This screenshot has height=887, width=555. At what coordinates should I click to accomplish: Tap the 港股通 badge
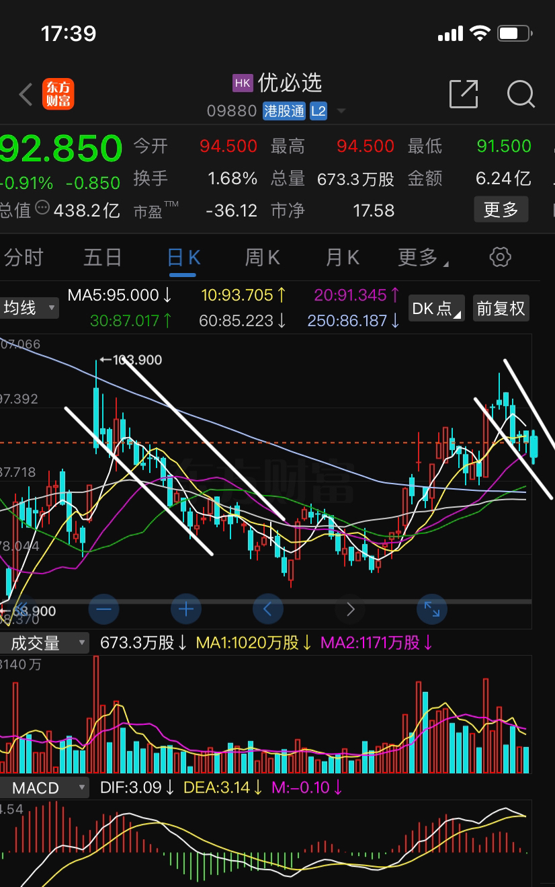pyautogui.click(x=284, y=111)
